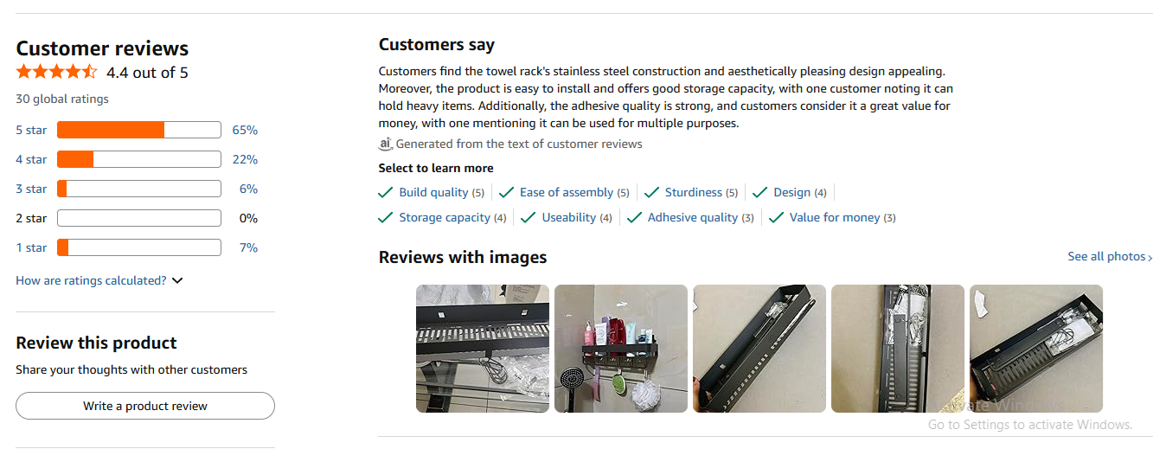This screenshot has height=449, width=1153.
Task: Filter by Value for money topic
Action: tap(834, 217)
